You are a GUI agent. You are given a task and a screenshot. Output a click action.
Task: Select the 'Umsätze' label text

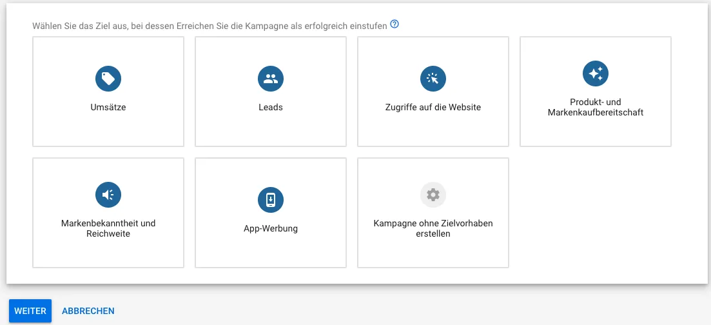[x=108, y=108]
